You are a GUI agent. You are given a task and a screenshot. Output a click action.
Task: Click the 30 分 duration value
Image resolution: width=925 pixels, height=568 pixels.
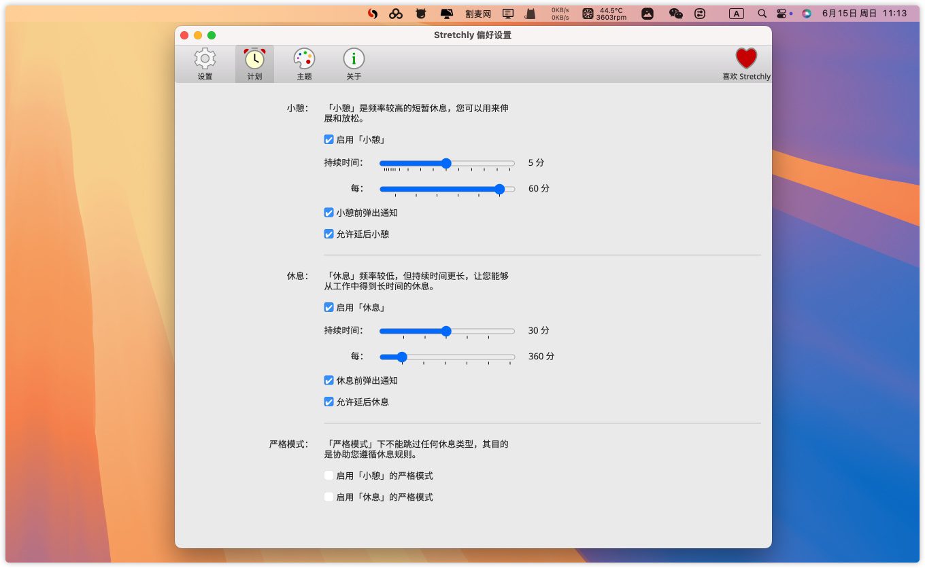click(x=539, y=331)
